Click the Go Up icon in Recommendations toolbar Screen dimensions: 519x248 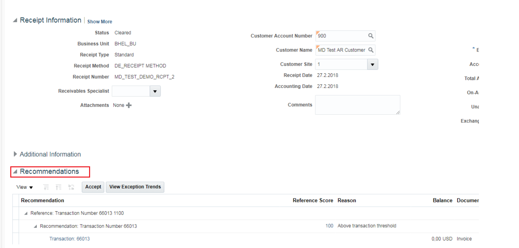point(59,187)
